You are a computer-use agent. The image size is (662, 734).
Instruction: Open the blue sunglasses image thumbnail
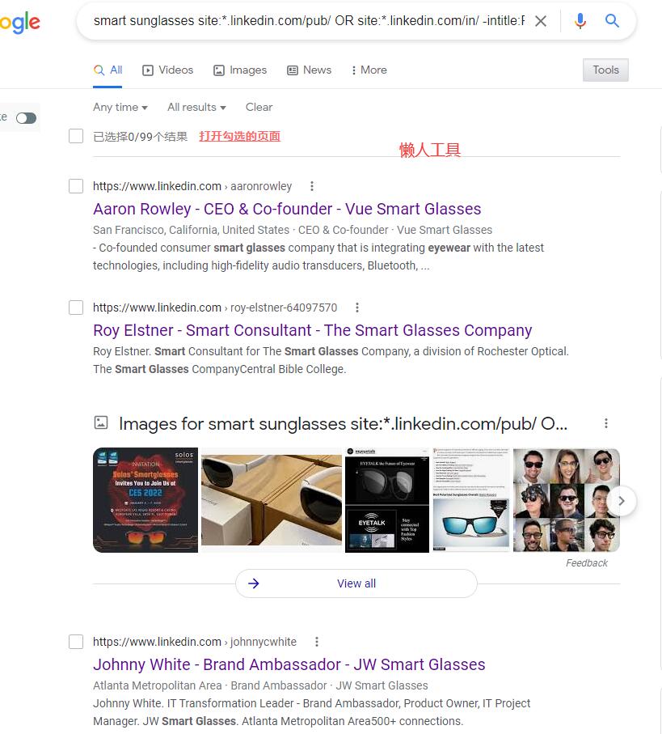point(470,500)
